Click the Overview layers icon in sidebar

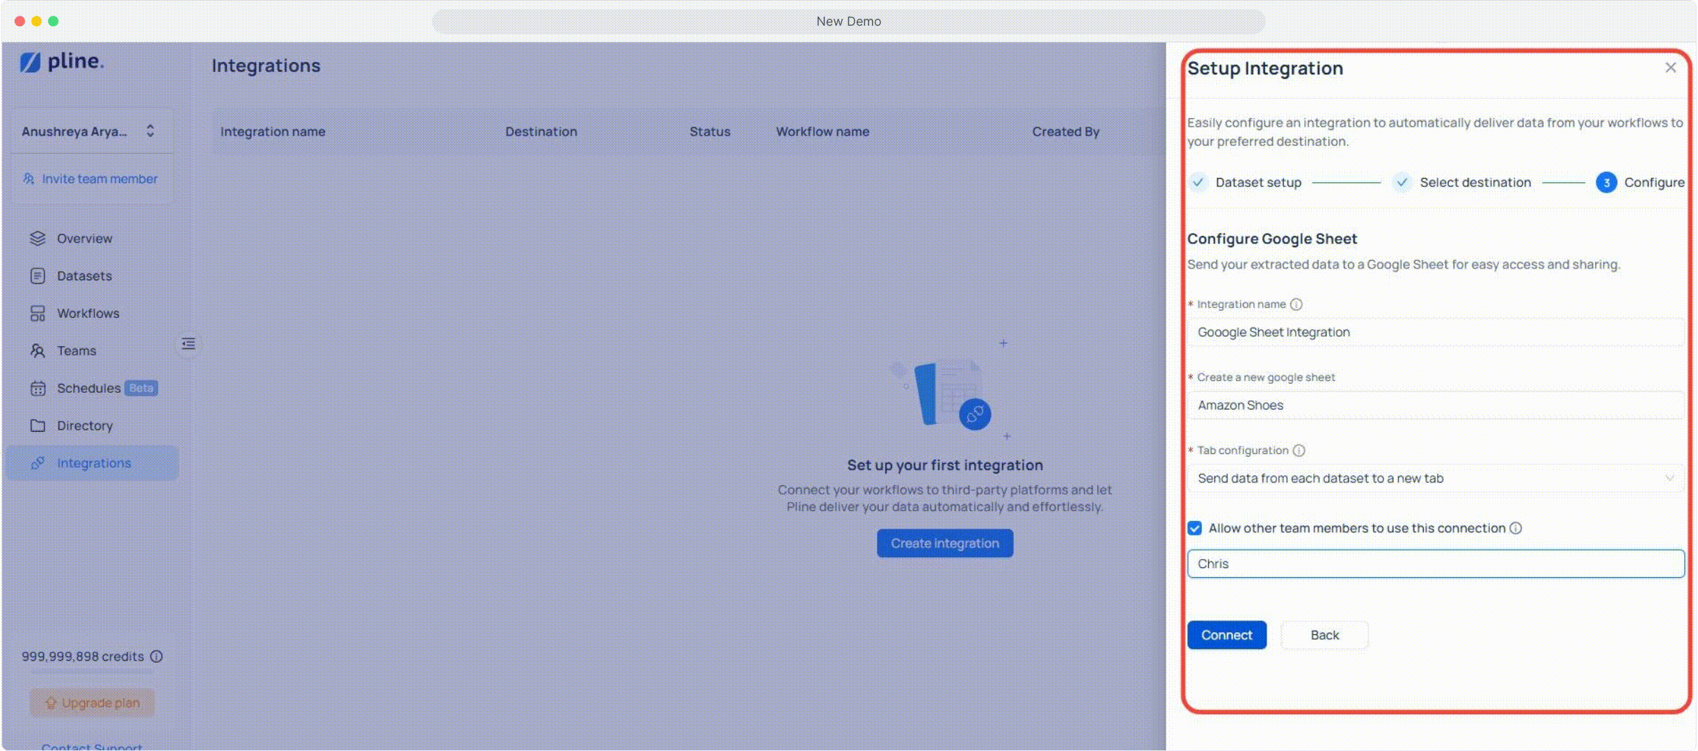point(38,239)
